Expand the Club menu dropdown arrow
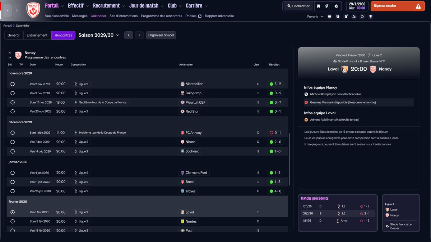 pos(181,6)
